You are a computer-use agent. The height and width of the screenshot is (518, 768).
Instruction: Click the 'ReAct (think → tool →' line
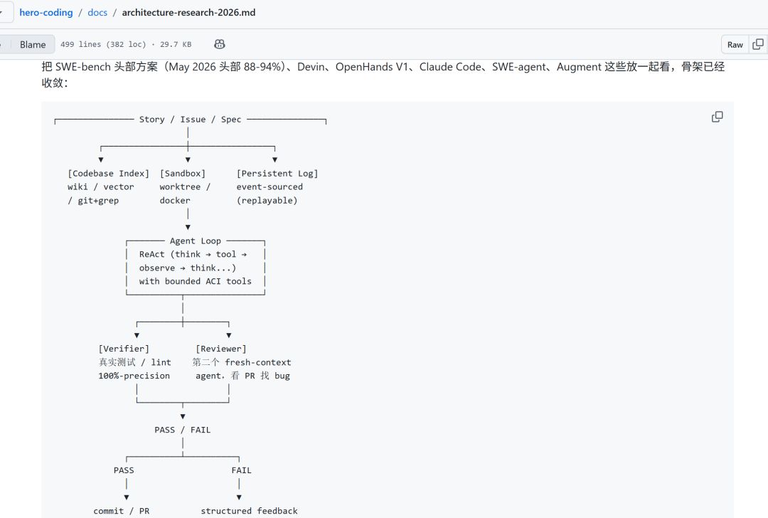tap(193, 254)
